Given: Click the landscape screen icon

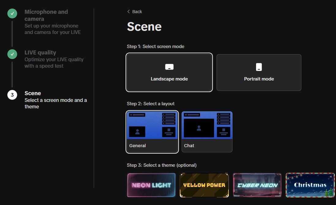Looking at the screenshot, I should [x=169, y=67].
